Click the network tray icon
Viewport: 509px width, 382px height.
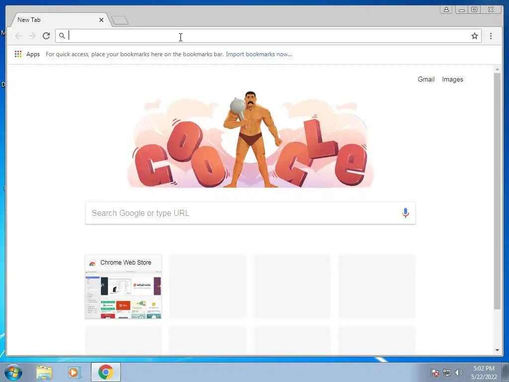[x=447, y=373]
